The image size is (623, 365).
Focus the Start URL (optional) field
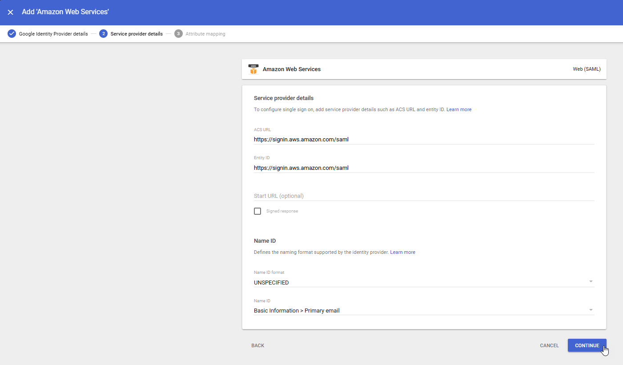[424, 196]
